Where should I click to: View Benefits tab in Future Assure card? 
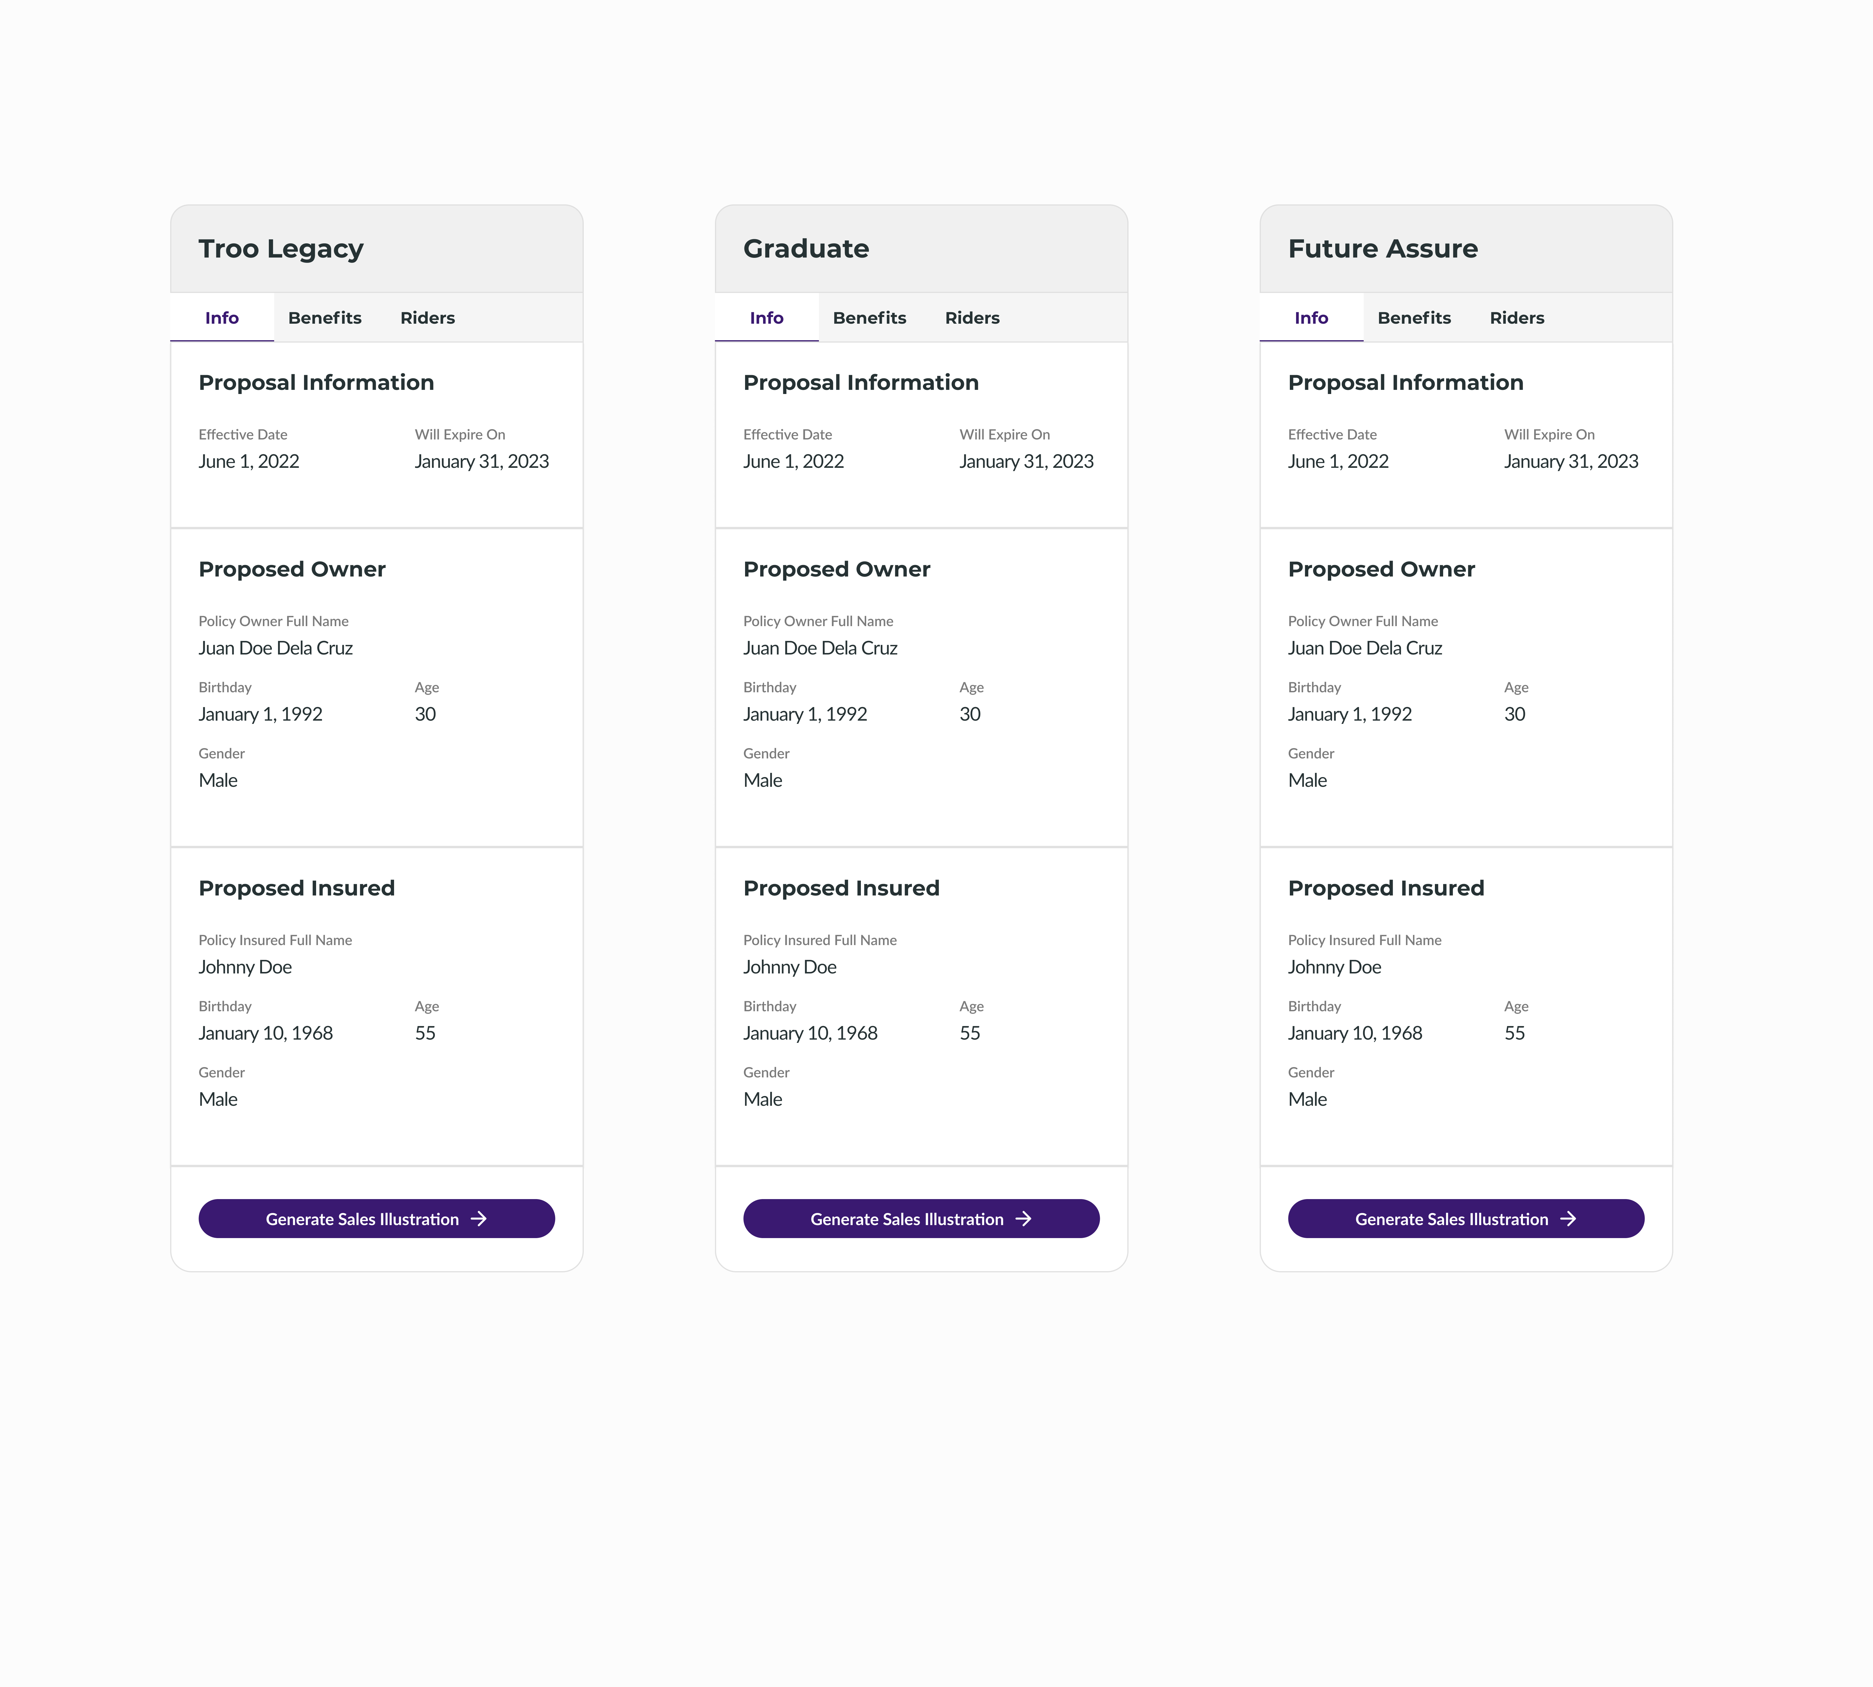1414,318
